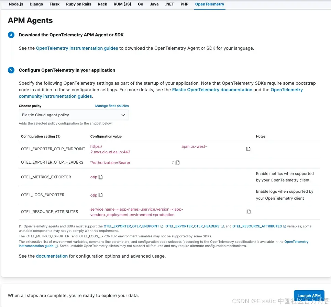Viewport: 331px width, 307px height.
Task: Open the documentation link for advanced usage
Action: (52, 256)
